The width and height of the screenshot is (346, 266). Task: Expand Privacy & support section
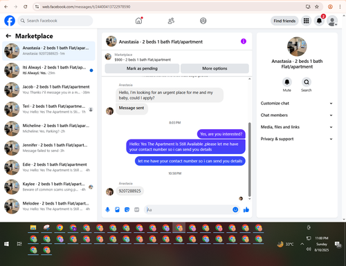pos(297,139)
